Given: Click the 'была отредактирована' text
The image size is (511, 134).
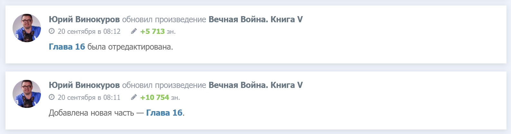Looking at the screenshot, I should [x=130, y=47].
